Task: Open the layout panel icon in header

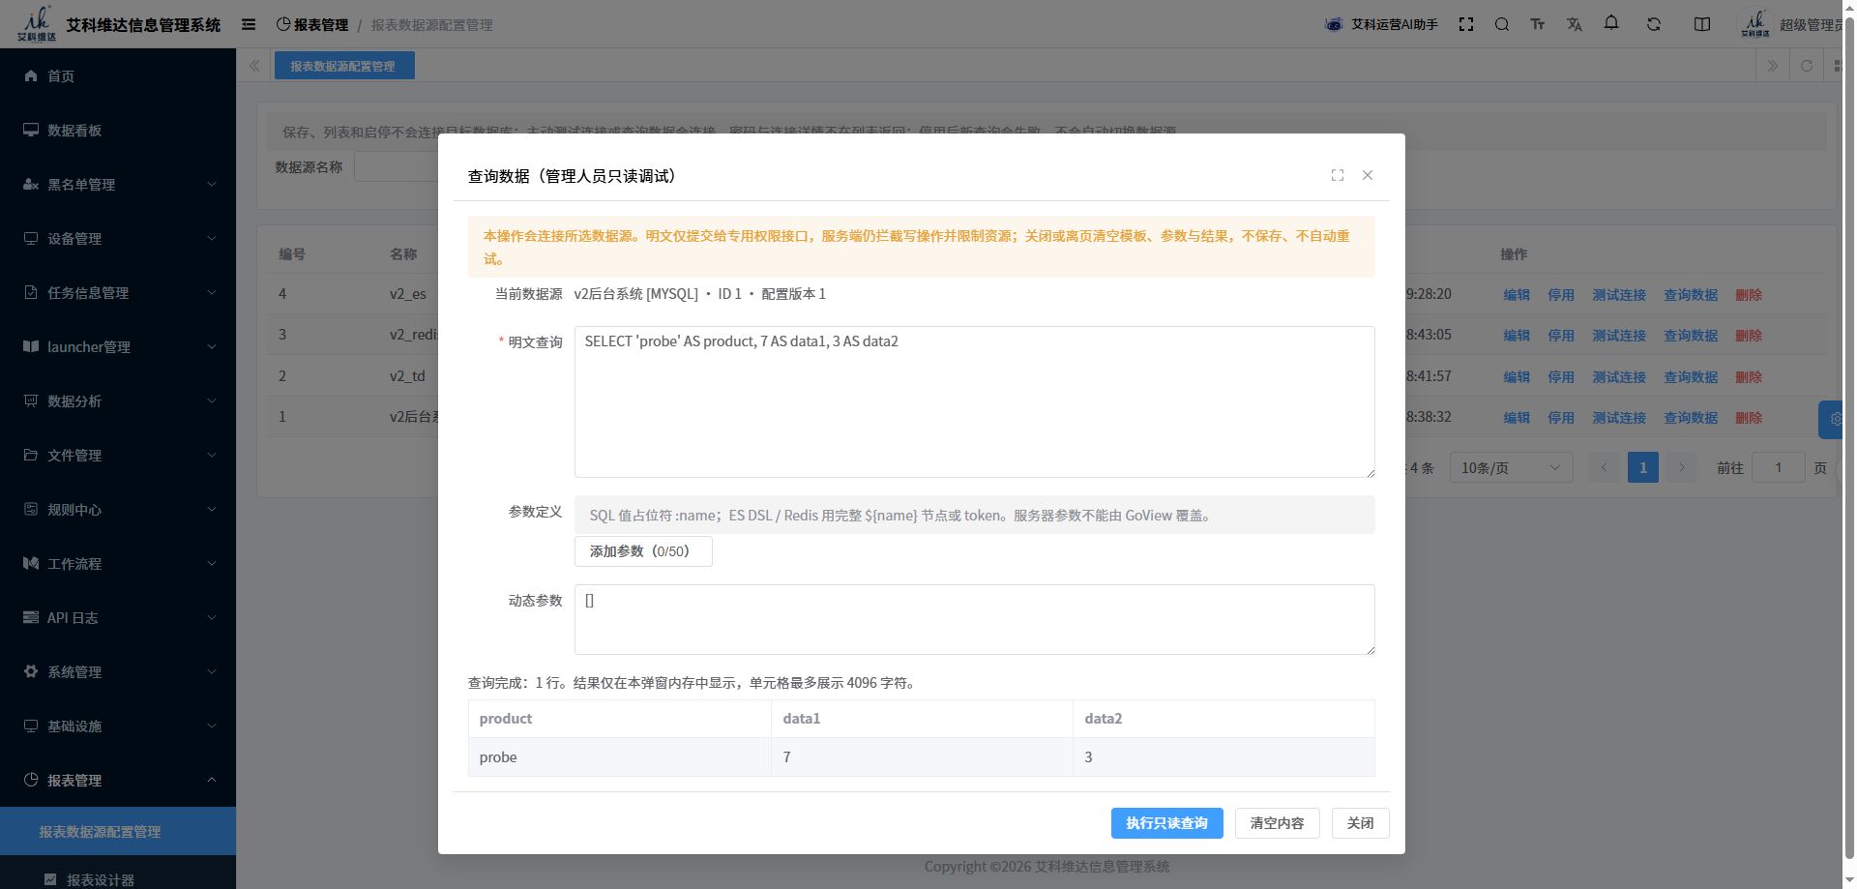Action: coord(1702,24)
